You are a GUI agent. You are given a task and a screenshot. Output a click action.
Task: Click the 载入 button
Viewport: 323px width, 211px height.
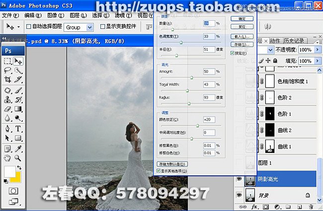pos(242,37)
